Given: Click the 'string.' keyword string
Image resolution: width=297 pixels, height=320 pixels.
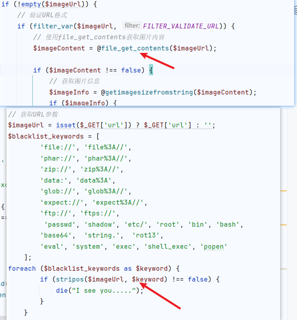Looking at the screenshot, I should coord(102,235).
